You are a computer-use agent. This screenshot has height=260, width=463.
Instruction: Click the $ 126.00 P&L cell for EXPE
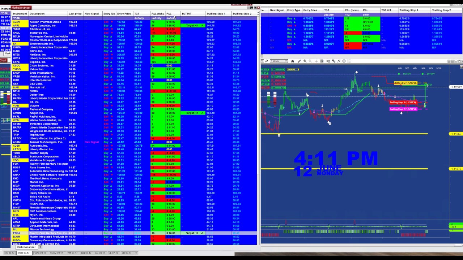[173, 62]
